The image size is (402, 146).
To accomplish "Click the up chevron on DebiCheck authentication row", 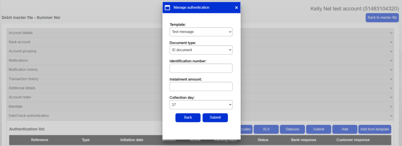I will (x=391, y=116).
